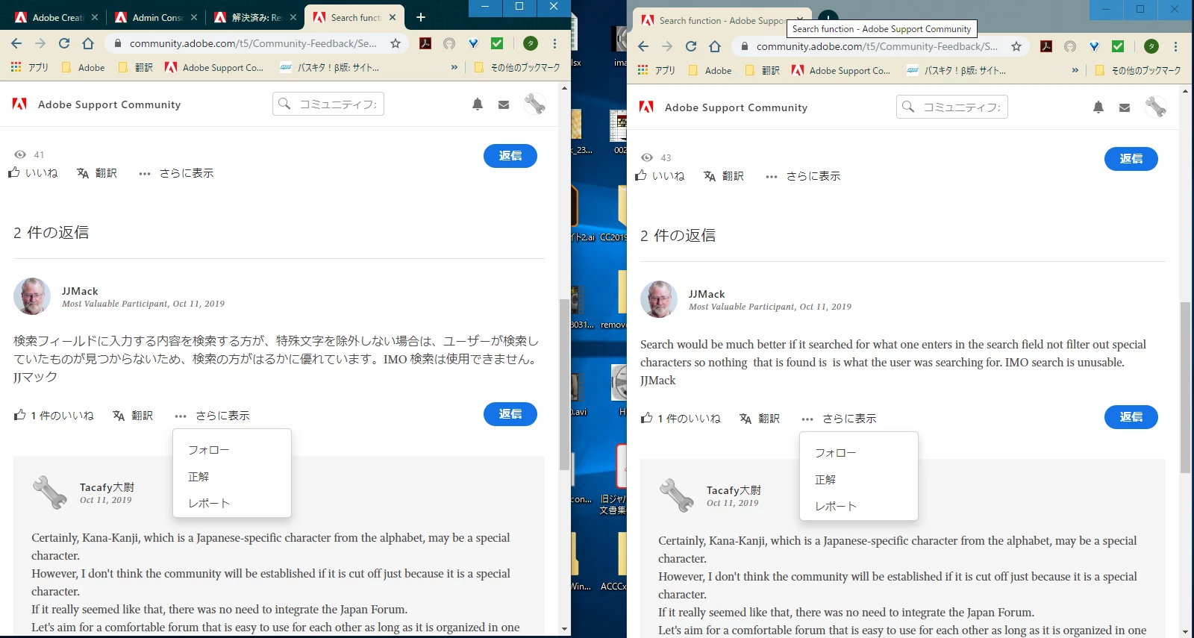Click the community search field in left window

[x=328, y=104]
